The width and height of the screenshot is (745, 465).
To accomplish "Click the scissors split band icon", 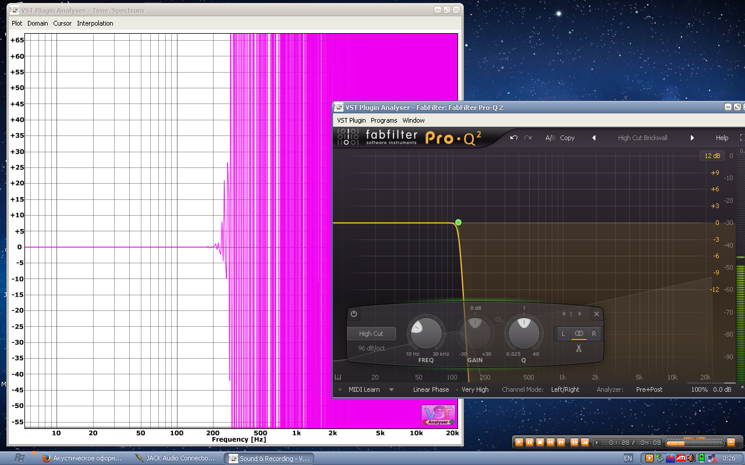I will (579, 348).
